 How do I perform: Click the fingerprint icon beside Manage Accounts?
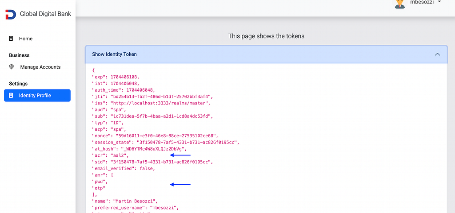(x=12, y=67)
